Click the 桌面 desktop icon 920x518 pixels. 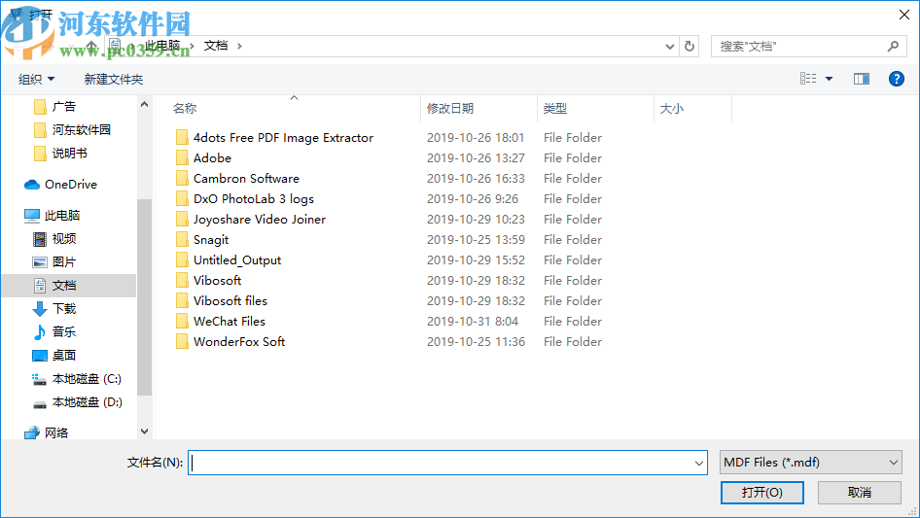(39, 356)
